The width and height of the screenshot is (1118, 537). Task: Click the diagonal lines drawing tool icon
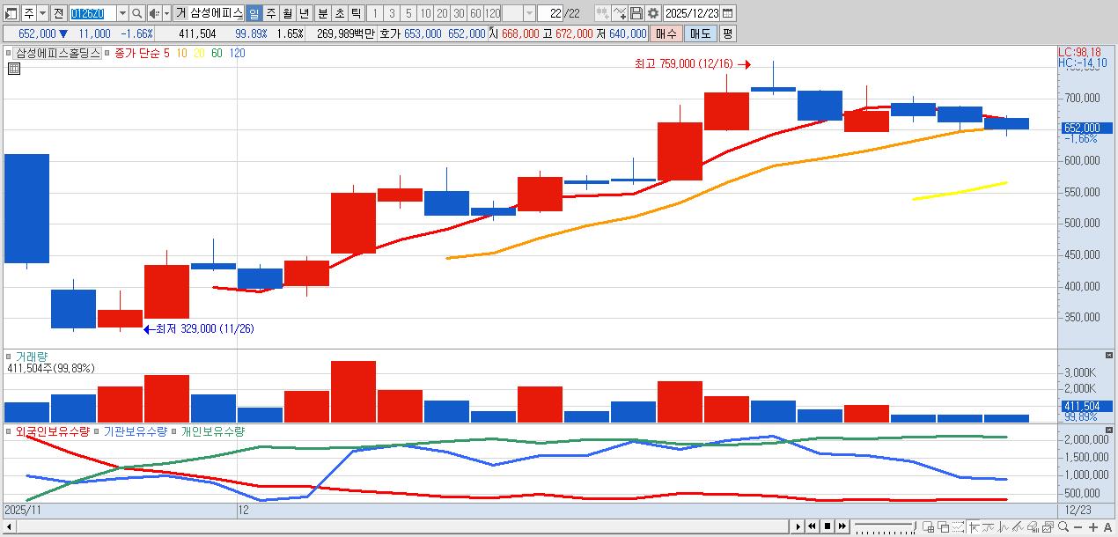1019,526
